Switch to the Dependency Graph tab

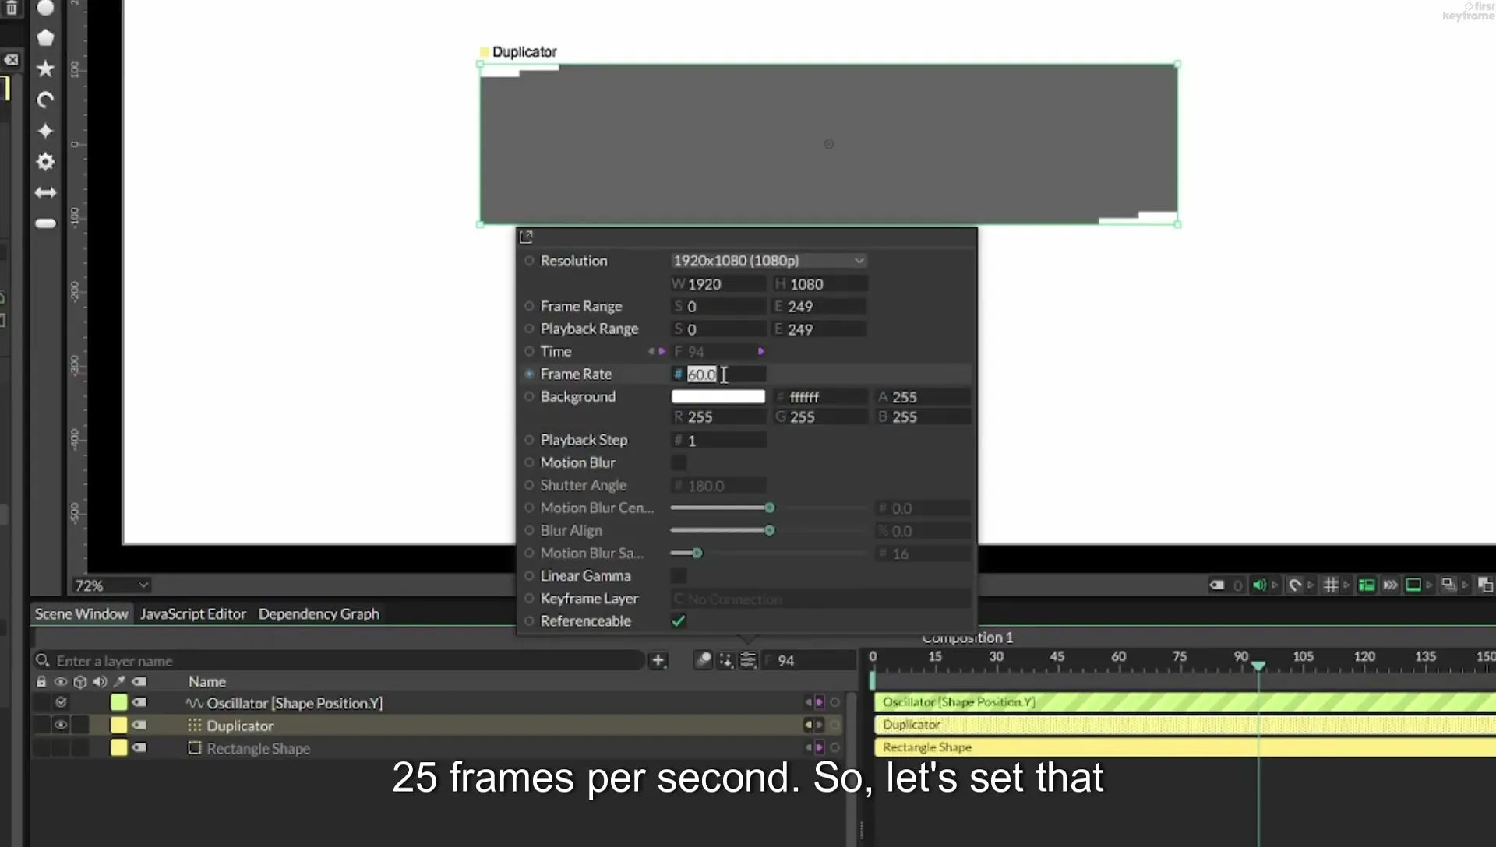click(x=319, y=613)
